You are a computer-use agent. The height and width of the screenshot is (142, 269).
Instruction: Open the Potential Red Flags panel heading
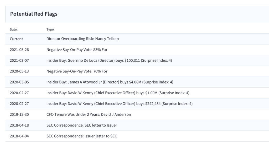(34, 14)
